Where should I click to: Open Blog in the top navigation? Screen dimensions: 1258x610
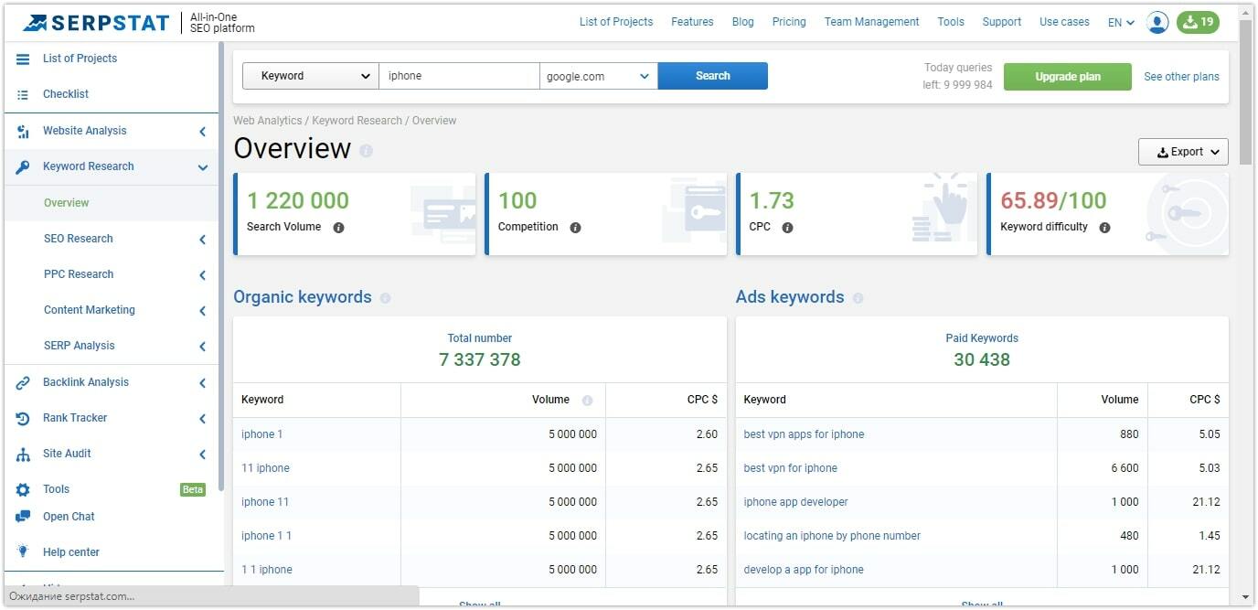(x=743, y=22)
